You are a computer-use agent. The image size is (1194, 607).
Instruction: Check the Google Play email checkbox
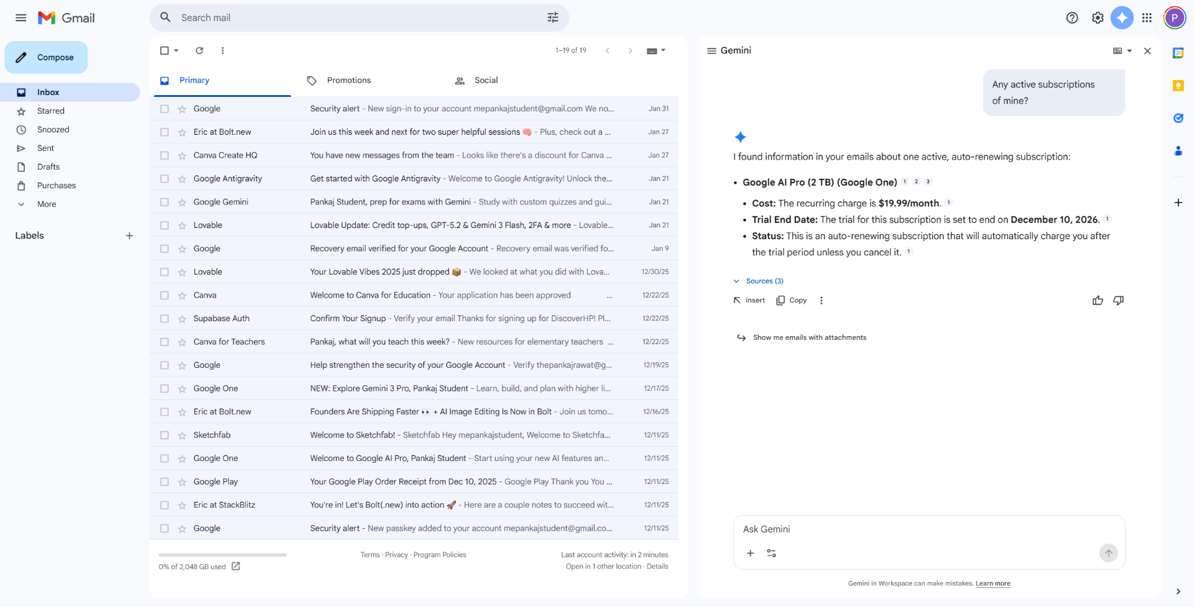(164, 482)
